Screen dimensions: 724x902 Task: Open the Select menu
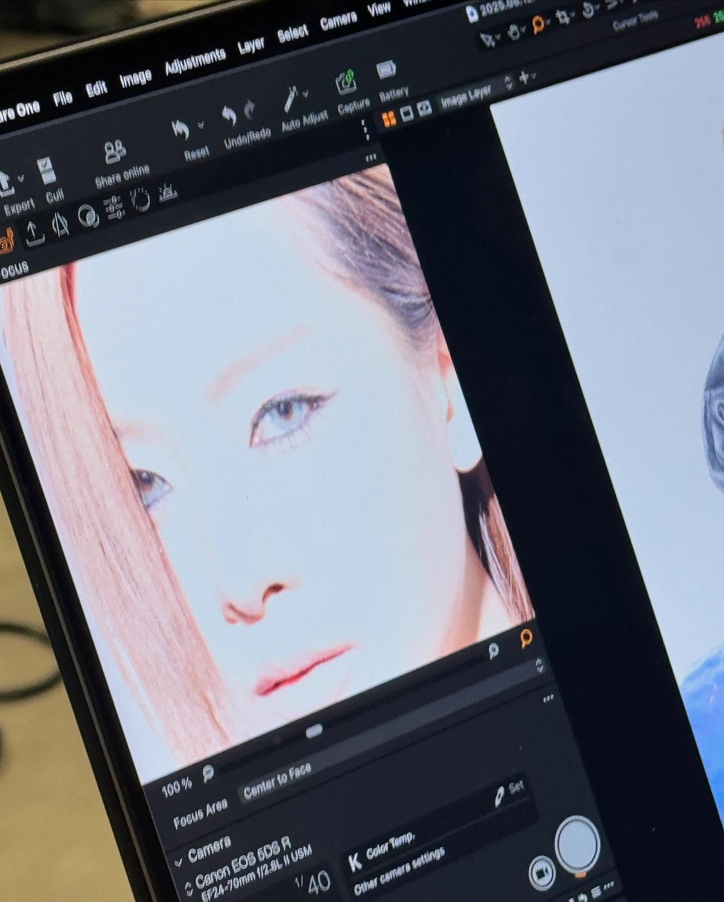293,34
